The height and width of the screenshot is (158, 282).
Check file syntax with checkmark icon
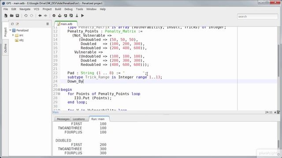coord(54,16)
